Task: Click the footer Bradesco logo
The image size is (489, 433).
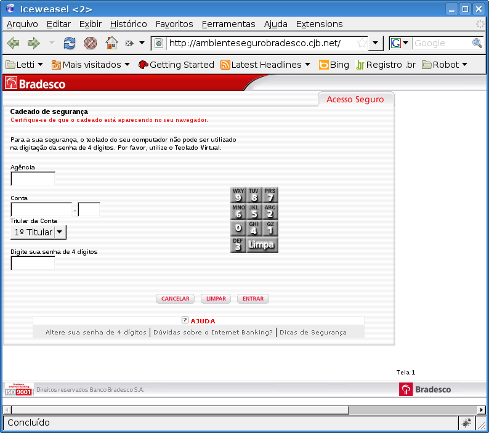Action: click(x=425, y=389)
